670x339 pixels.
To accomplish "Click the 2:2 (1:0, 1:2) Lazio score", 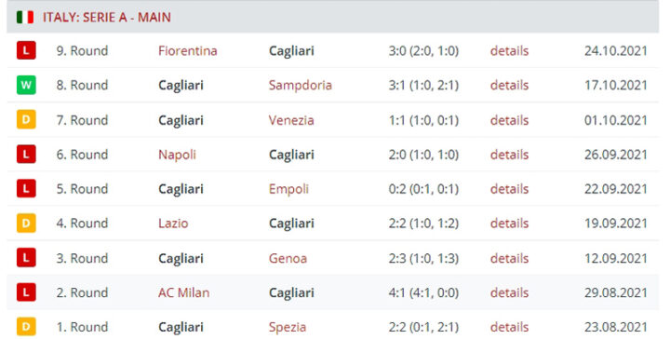I will 423,224.
